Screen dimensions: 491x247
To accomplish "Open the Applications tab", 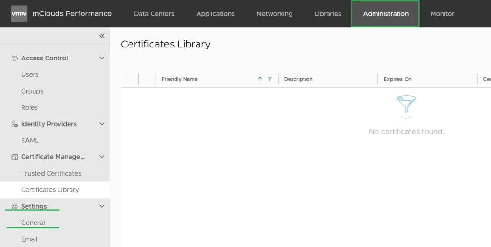I will [x=215, y=14].
